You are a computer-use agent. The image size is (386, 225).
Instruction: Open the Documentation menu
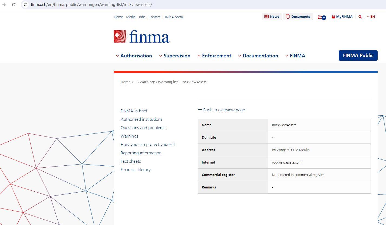pos(258,56)
